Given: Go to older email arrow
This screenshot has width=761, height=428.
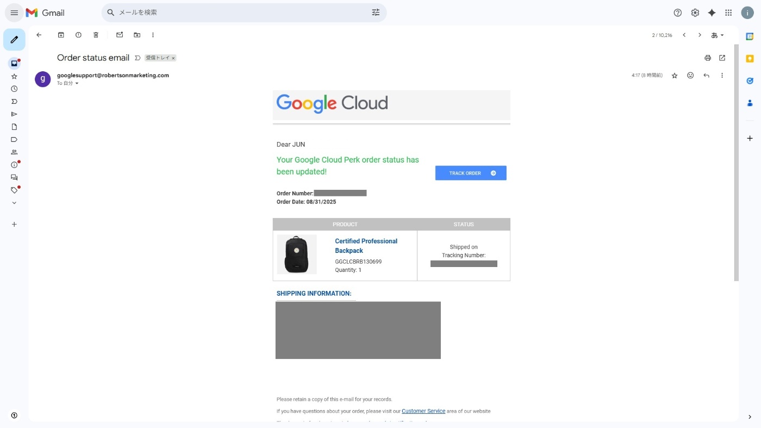Looking at the screenshot, I should pos(700,35).
